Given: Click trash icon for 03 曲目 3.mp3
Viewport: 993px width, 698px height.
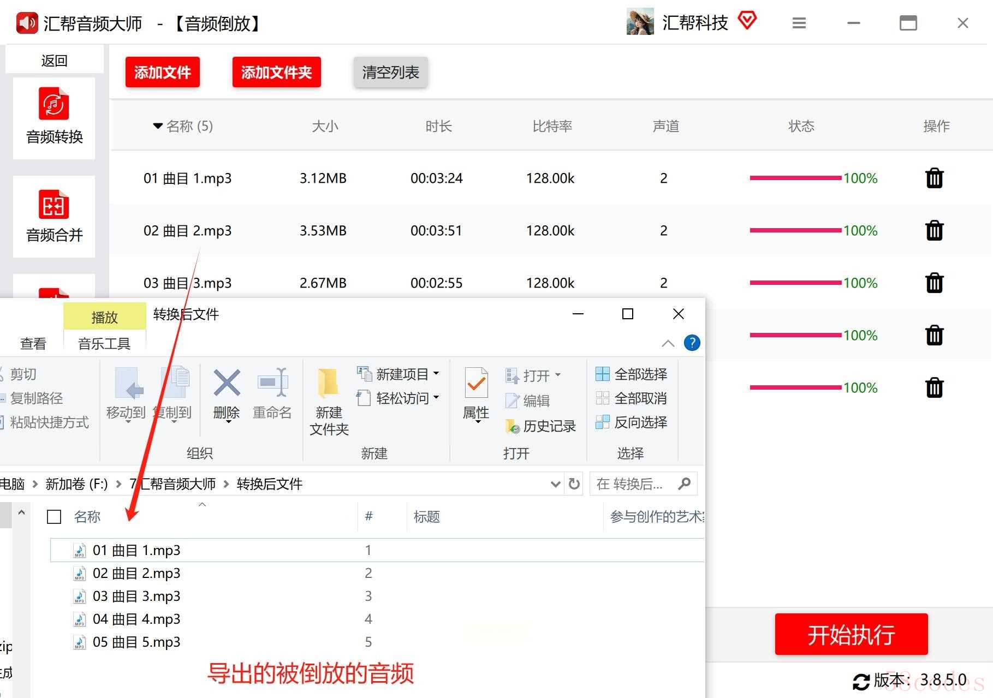Looking at the screenshot, I should pyautogui.click(x=934, y=283).
